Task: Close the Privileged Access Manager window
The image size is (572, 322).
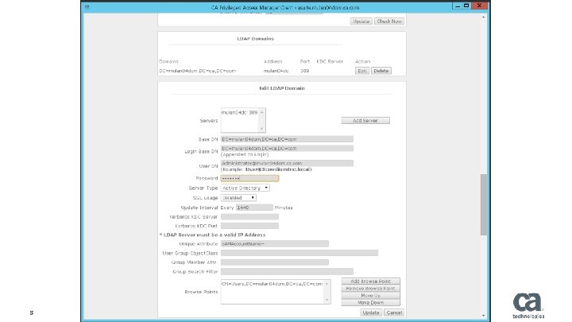Action: (479, 6)
